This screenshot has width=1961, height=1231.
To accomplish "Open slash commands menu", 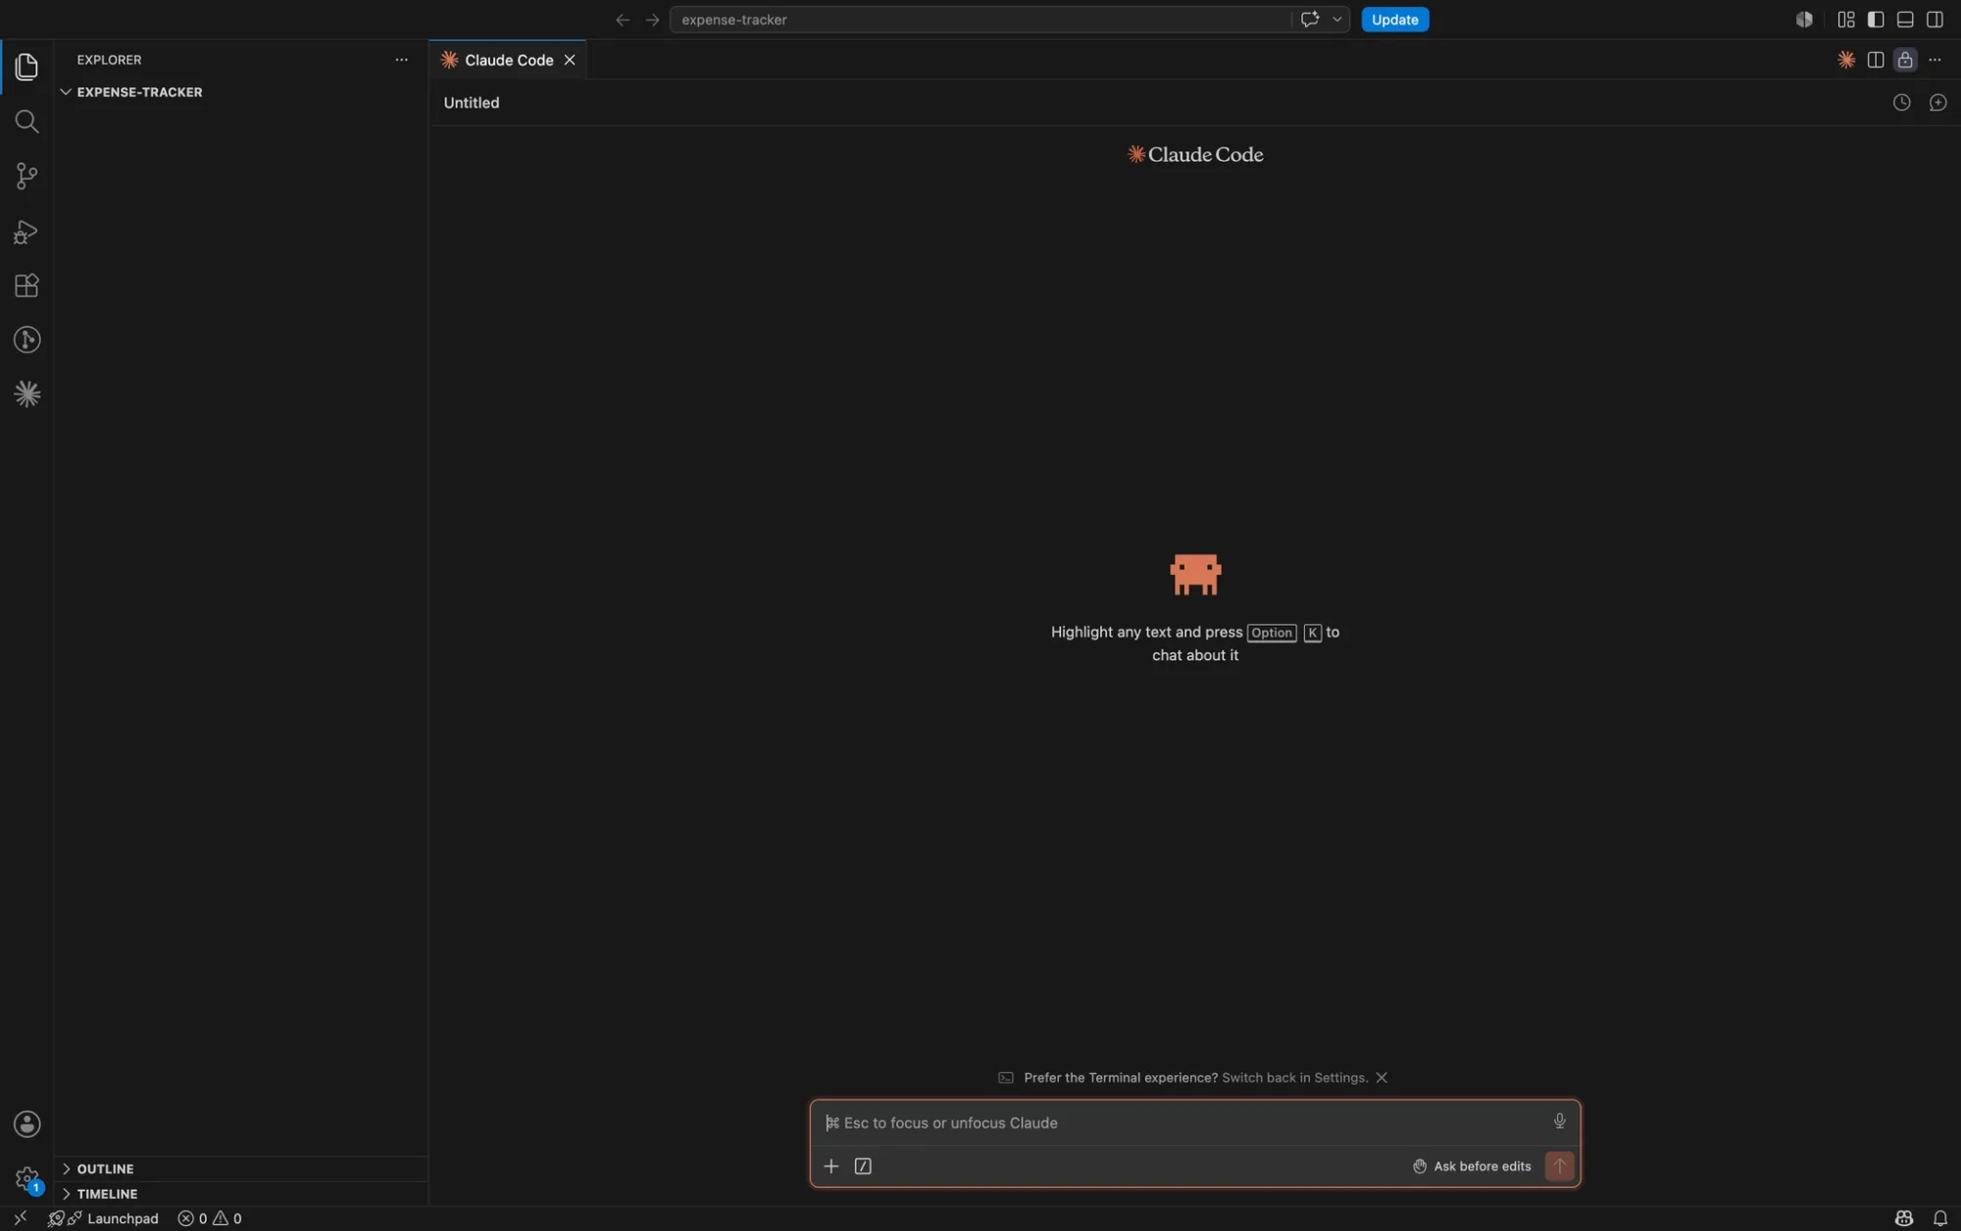I will click(x=863, y=1166).
